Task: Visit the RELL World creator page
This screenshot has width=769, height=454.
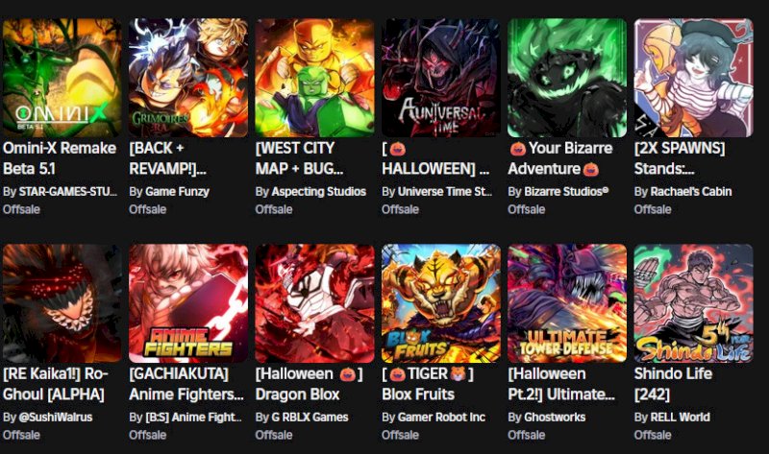Action: click(680, 418)
